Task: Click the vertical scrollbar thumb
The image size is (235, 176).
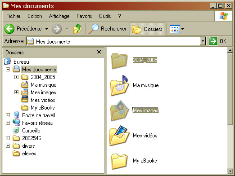Action: 230,89
